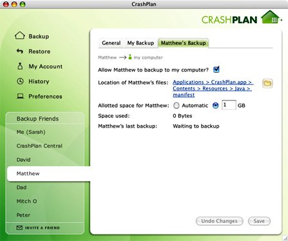Click the green zoom window button
Image resolution: width=288 pixels, height=241 pixels.
tap(23, 4)
